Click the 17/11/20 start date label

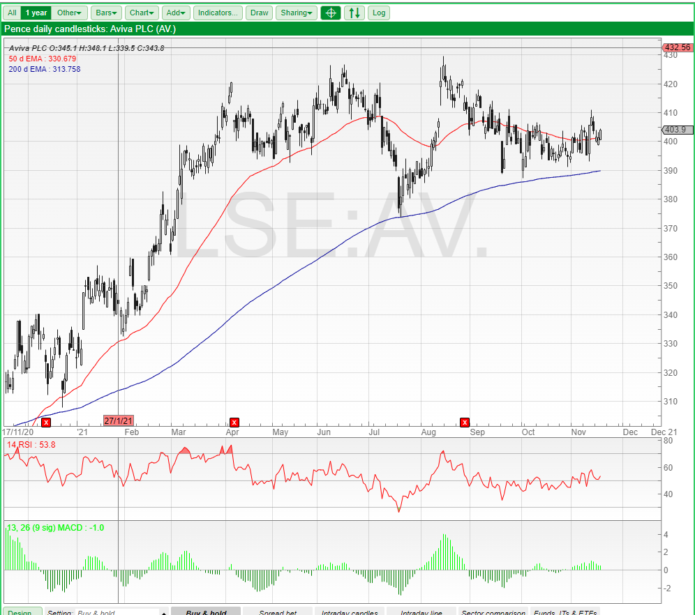(18, 432)
